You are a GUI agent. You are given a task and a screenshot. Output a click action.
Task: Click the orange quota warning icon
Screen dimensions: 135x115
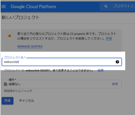[x=10, y=36]
